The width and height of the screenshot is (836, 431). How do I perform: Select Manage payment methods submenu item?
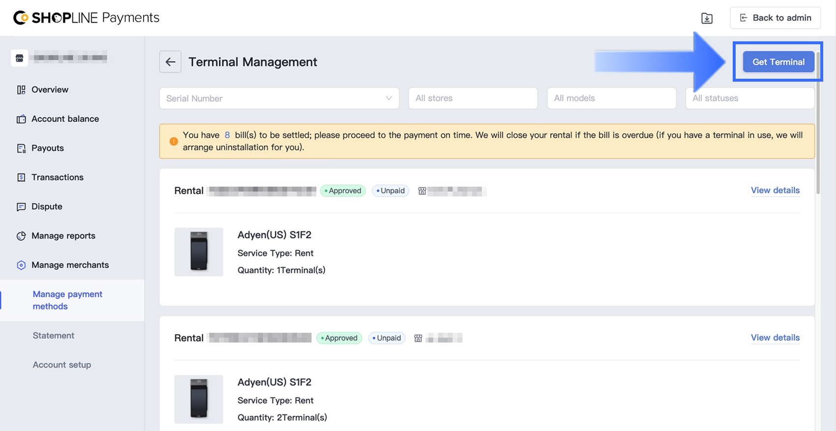[67, 300]
